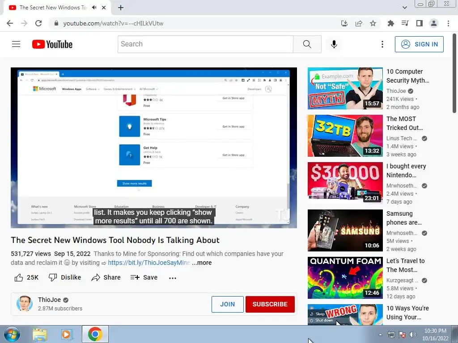Open the bit.ly/ThioJoeSayMine sponsor link
This screenshot has width=458, height=343.
coord(149,263)
